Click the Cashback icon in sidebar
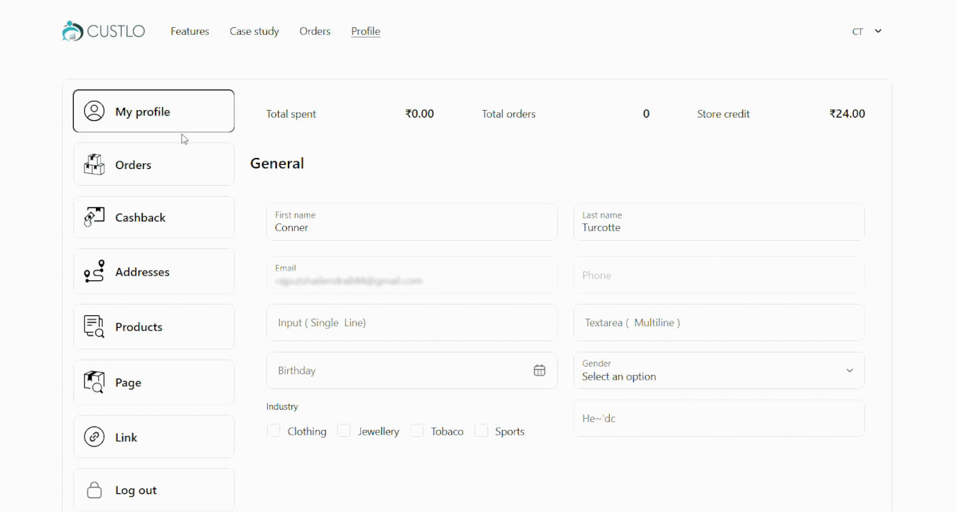 (x=94, y=217)
